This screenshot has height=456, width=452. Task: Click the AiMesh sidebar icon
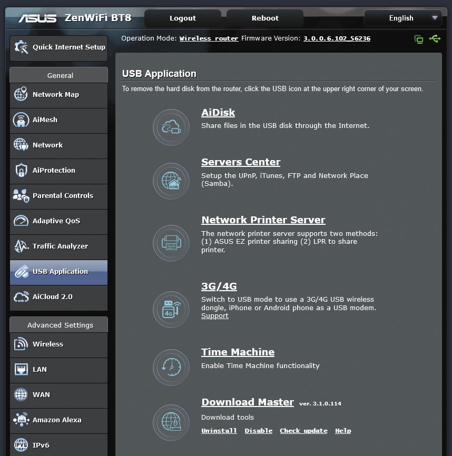point(21,120)
